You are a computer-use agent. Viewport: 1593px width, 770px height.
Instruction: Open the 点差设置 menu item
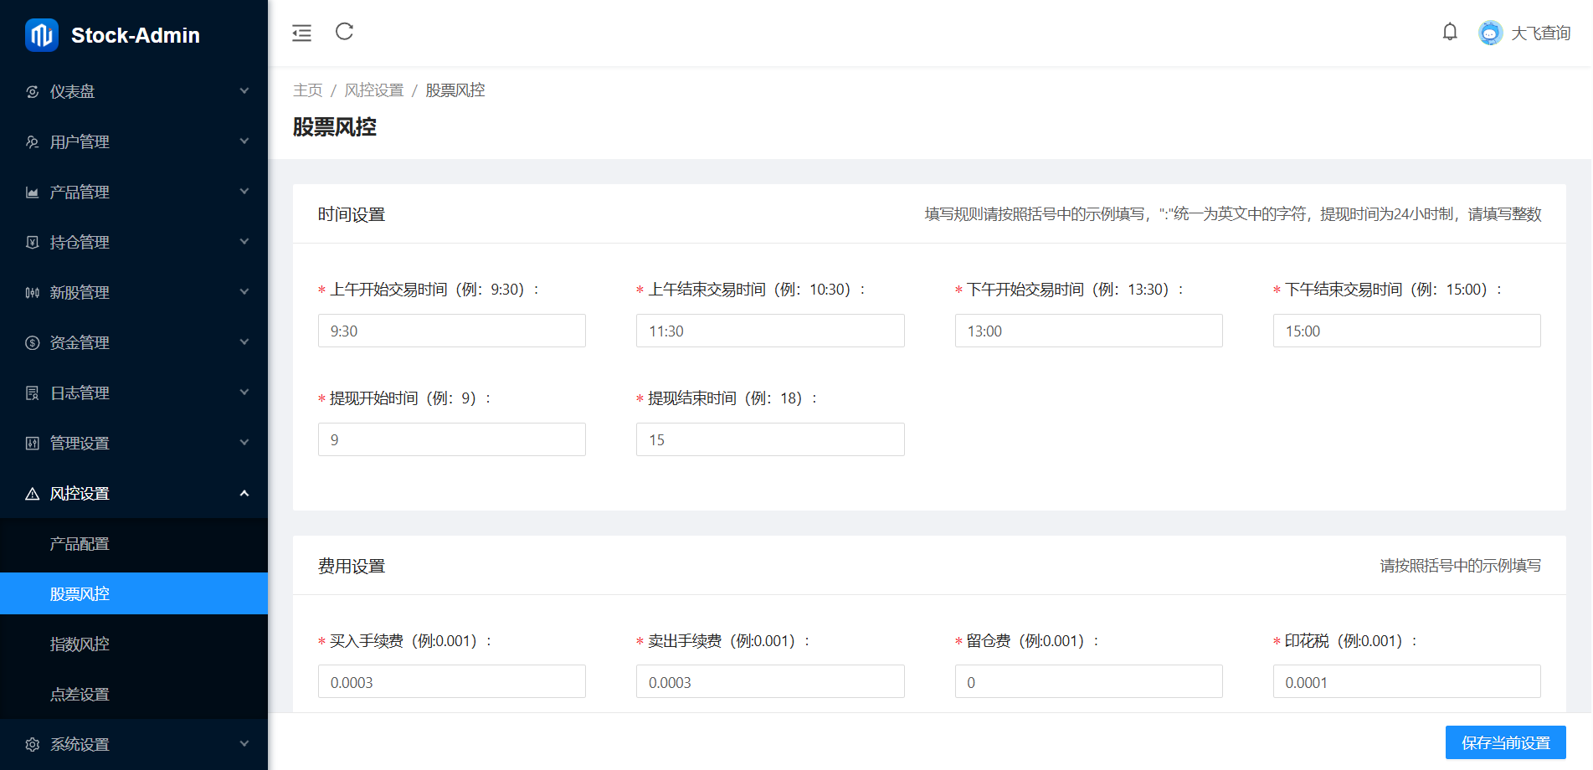[80, 695]
